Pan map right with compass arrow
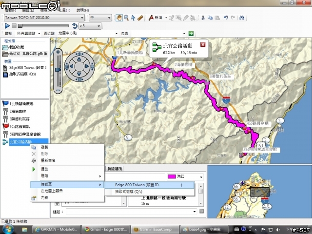Screen dimensions: 312x234 tap(87, 66)
